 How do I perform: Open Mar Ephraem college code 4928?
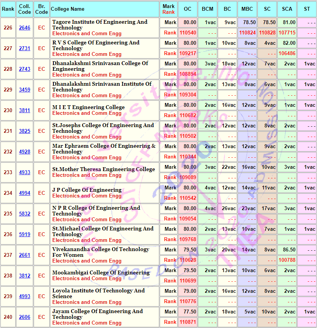tap(24, 152)
